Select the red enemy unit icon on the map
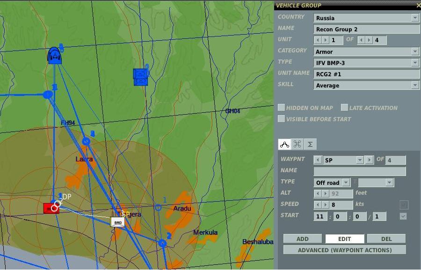Image resolution: width=421 pixels, height=270 pixels. [x=51, y=208]
